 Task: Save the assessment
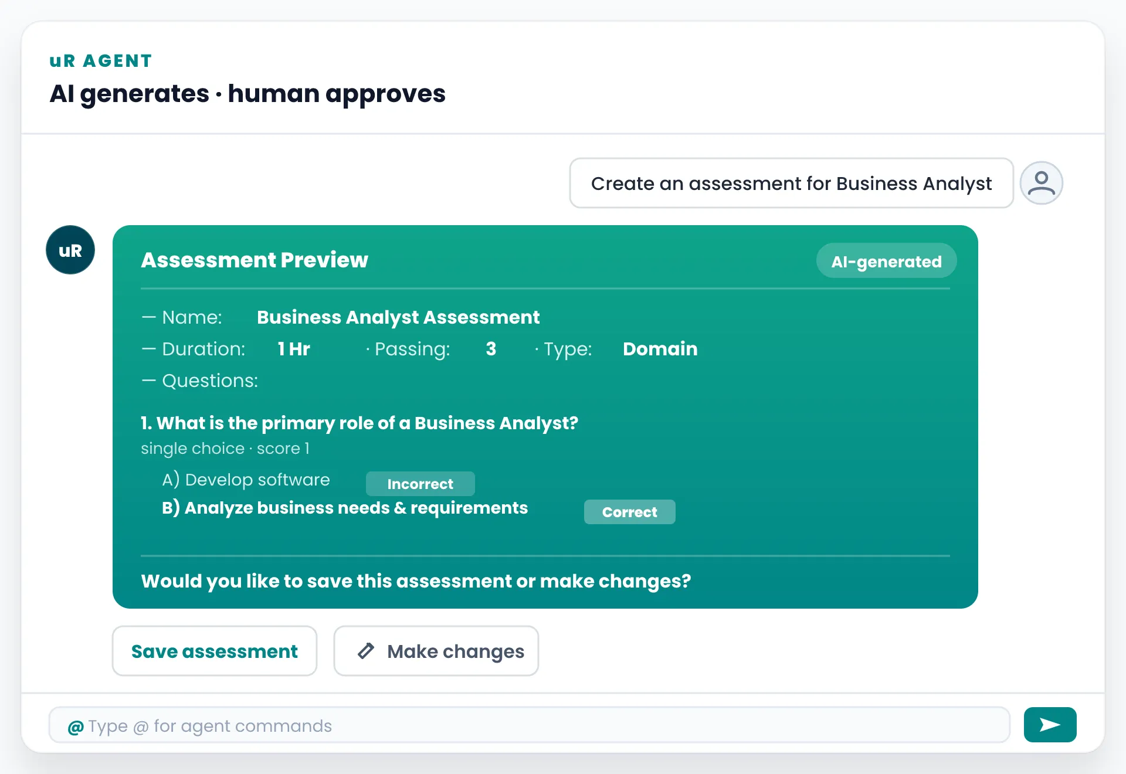click(215, 651)
